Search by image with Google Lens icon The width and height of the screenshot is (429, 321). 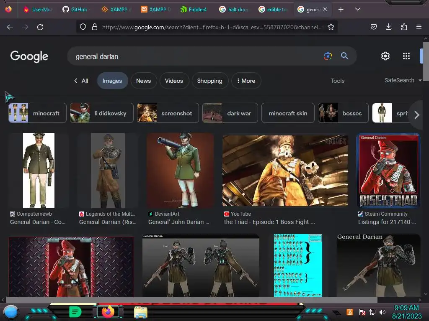tap(328, 56)
